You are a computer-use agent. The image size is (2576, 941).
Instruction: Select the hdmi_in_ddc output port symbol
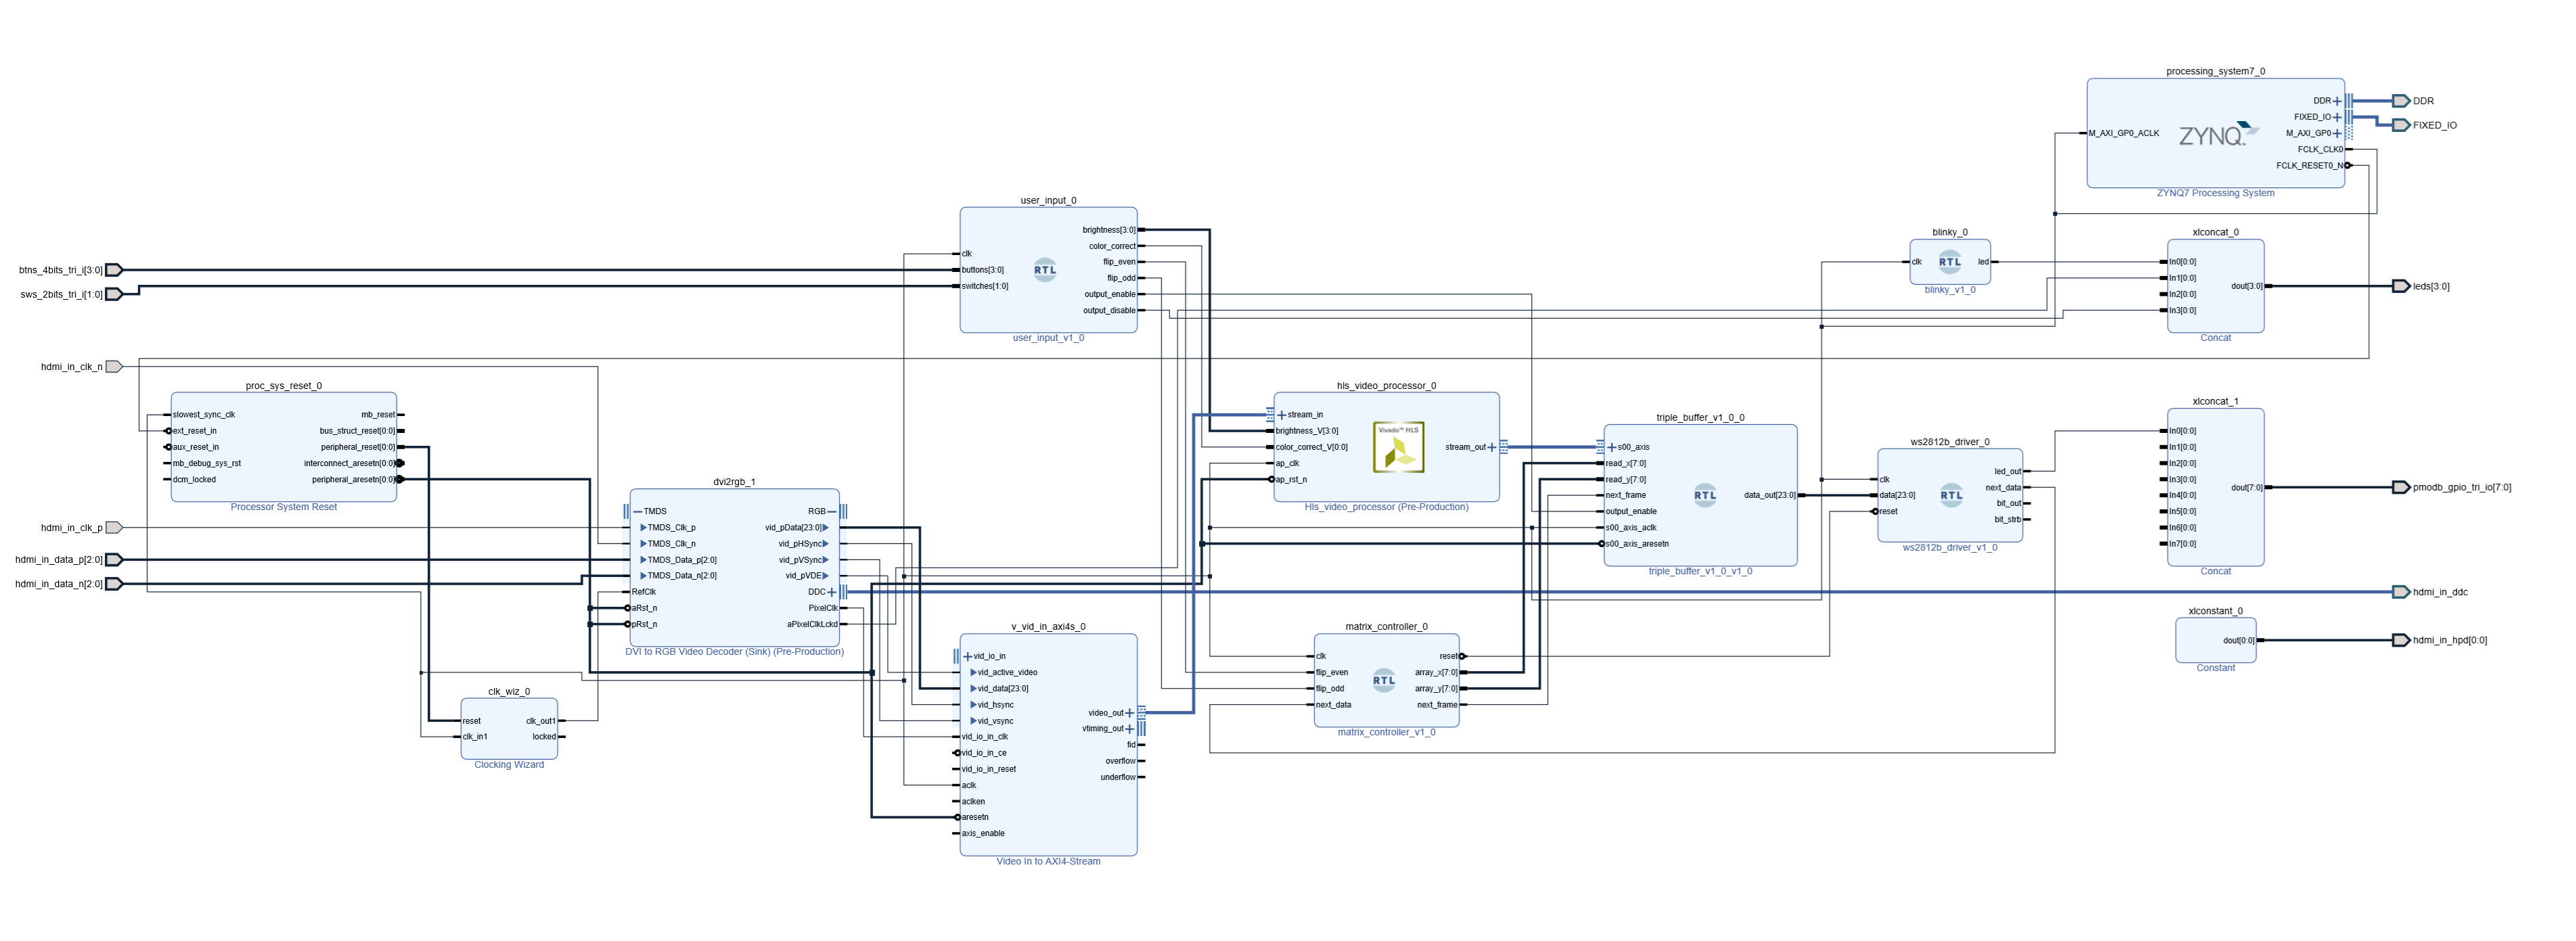2400,592
